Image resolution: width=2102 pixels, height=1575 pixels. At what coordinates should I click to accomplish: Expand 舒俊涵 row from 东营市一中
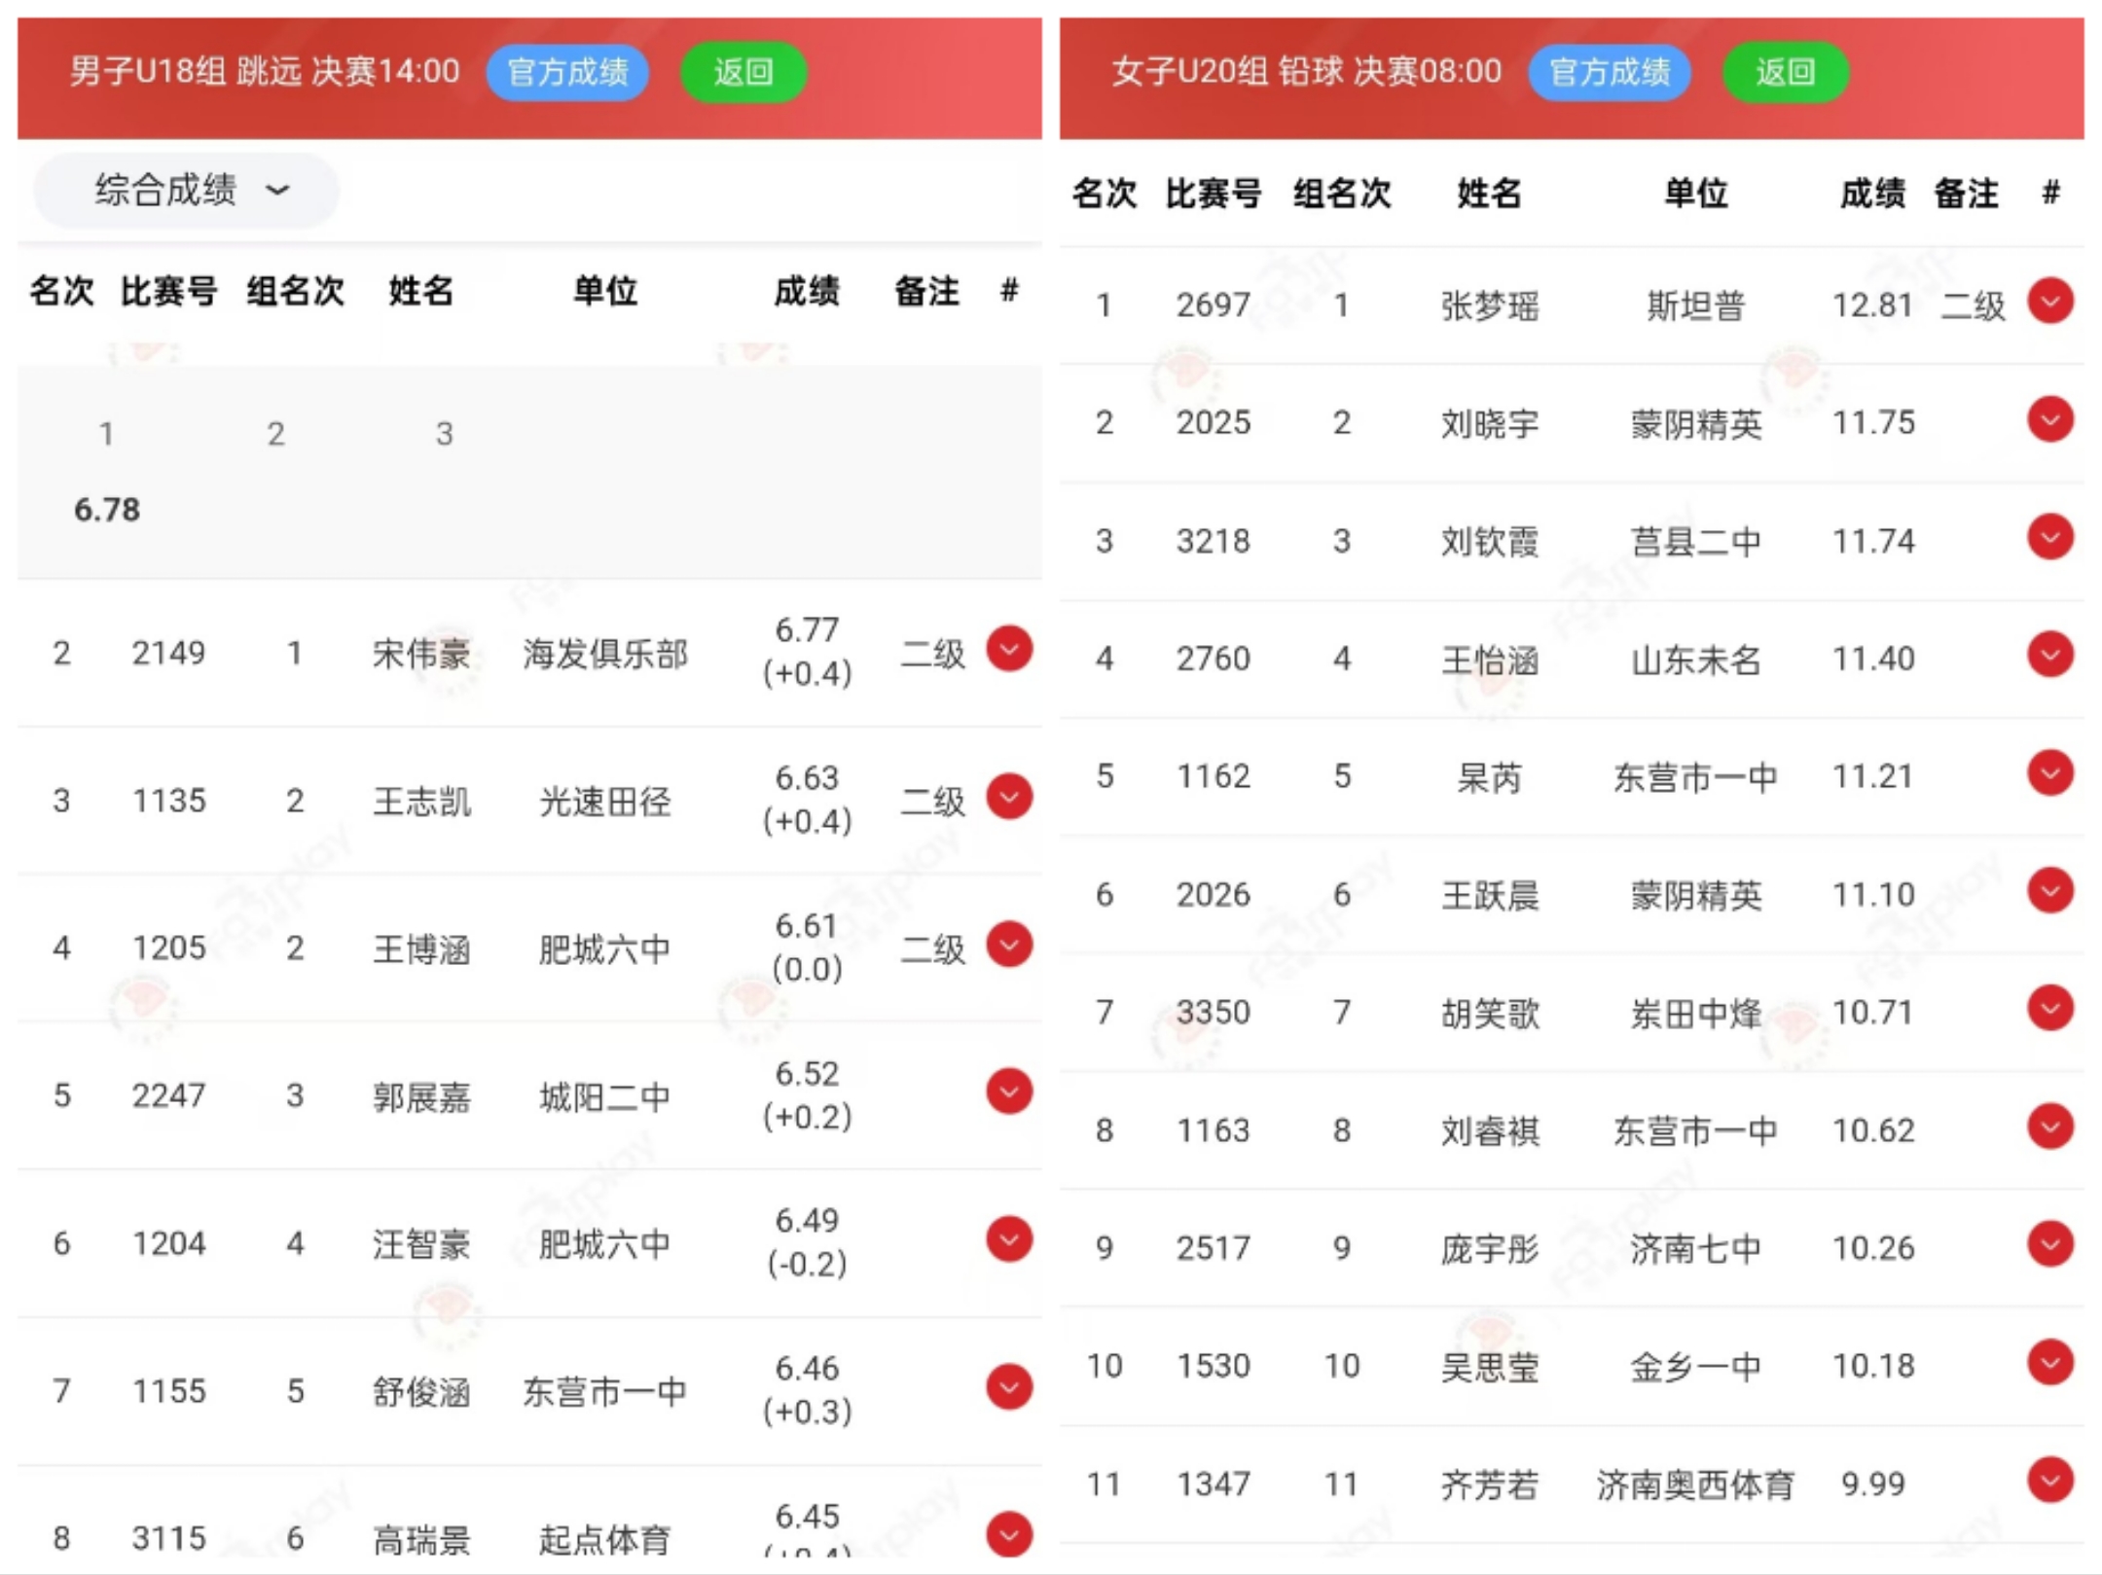[1009, 1387]
